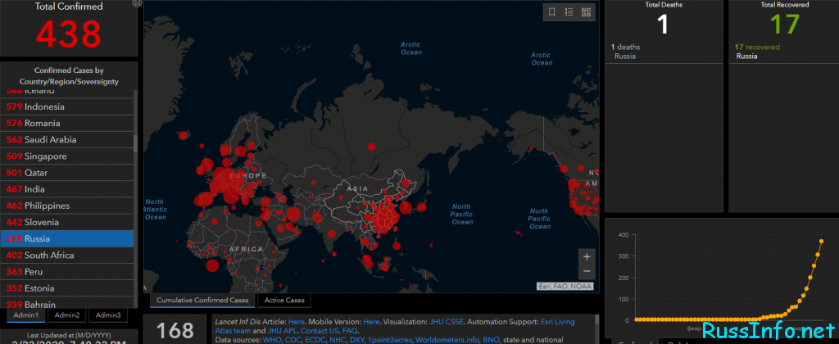Open the BNO data source link

tap(492, 340)
